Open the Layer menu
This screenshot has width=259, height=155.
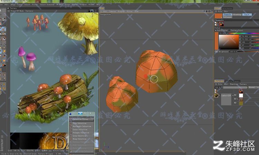click(x=20, y=4)
